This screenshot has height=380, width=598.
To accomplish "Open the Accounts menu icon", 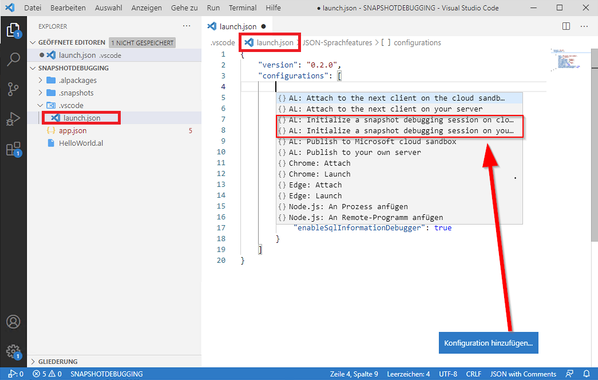I will [13, 322].
